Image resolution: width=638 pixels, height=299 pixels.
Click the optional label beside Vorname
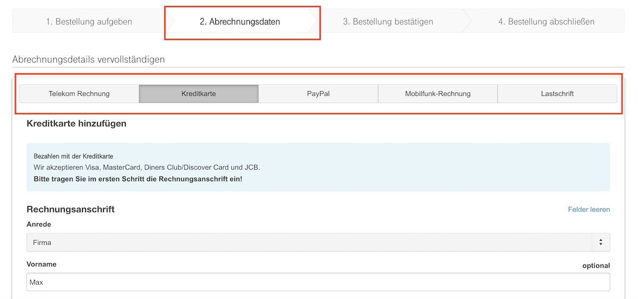coord(596,266)
